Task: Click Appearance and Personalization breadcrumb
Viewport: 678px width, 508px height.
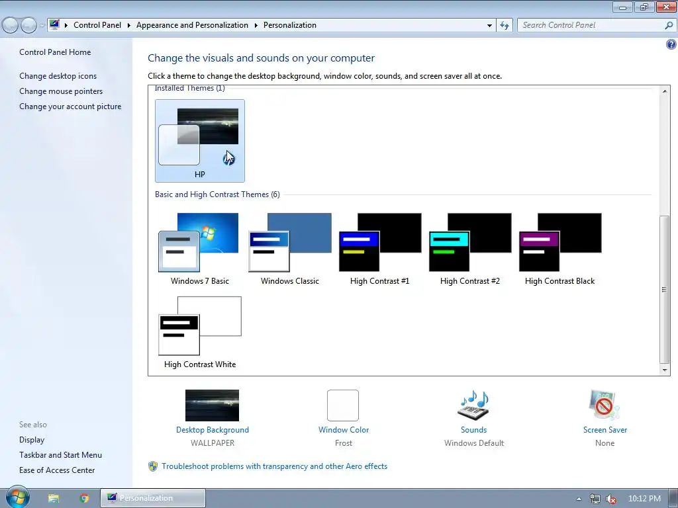Action: (193, 25)
